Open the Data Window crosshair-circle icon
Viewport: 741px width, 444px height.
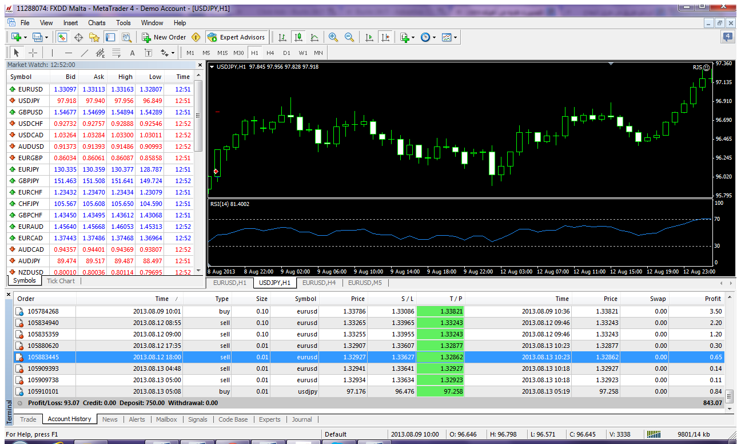(x=78, y=37)
